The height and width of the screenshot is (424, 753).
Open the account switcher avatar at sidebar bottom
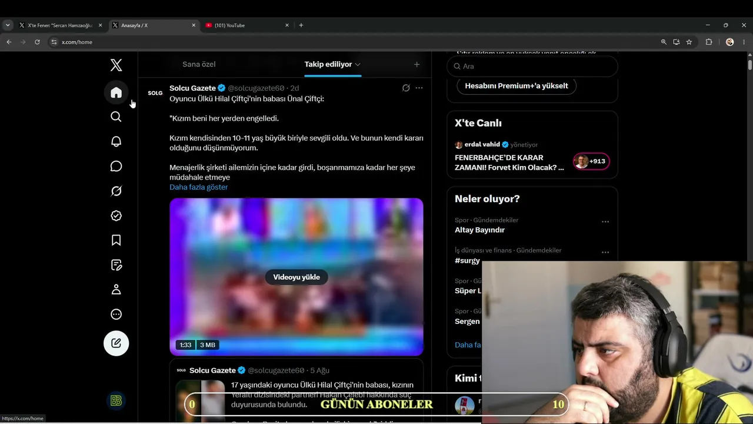click(116, 401)
